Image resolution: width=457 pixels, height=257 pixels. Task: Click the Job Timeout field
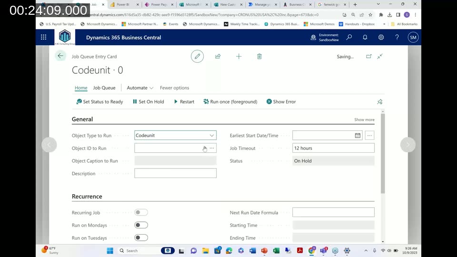click(x=333, y=148)
